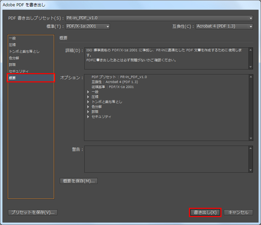Click the 詳細 description box scroll-down arrow
The height and width of the screenshot is (225, 261).
251,67
